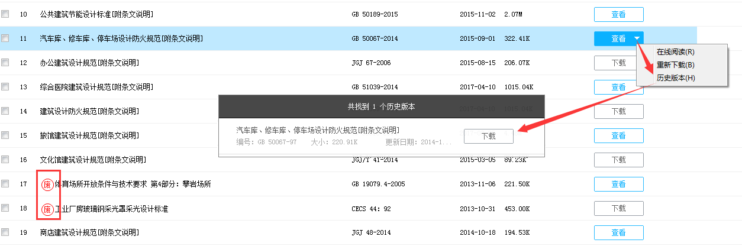Click 查看 for 商店建筑设计规范

(x=618, y=233)
